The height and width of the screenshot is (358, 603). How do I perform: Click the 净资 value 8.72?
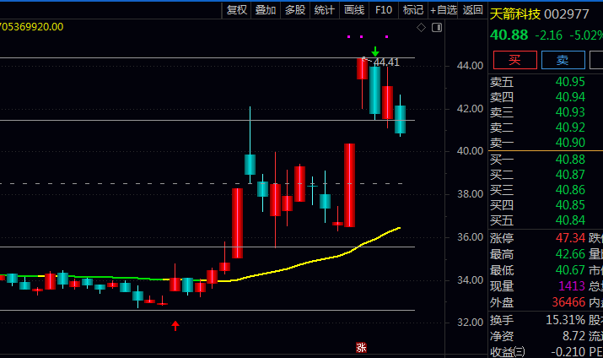click(573, 336)
